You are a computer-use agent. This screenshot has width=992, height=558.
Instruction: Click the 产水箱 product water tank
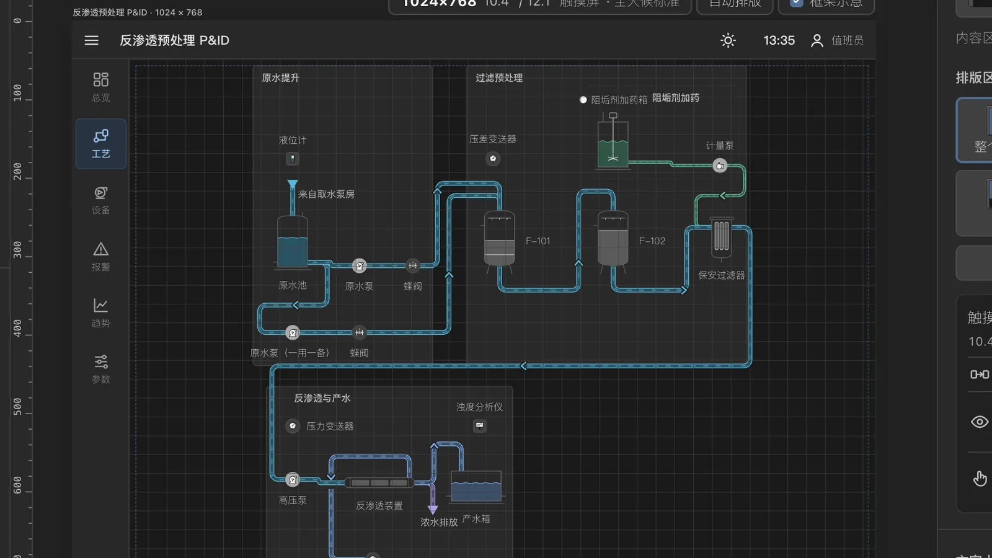coord(476,486)
